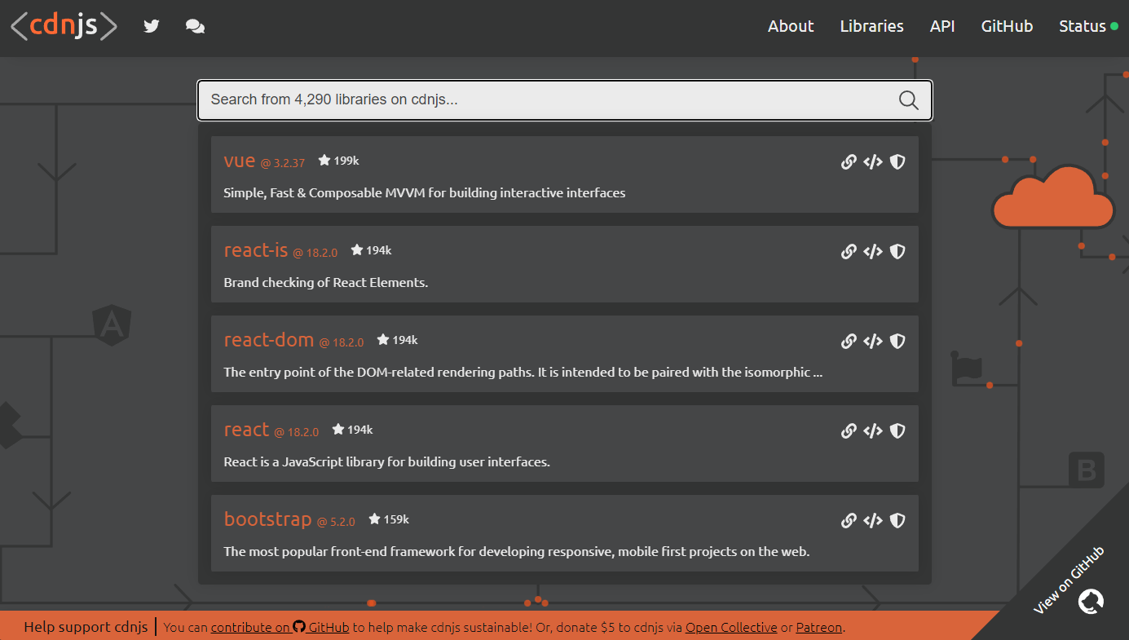
Task: Copy URL link icon for vue
Action: (849, 161)
